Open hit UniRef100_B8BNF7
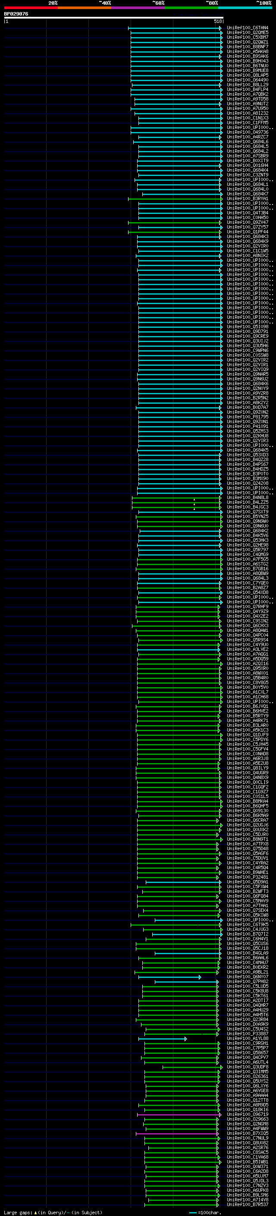Screen dimensions: 276x1216 click(x=247, y=47)
